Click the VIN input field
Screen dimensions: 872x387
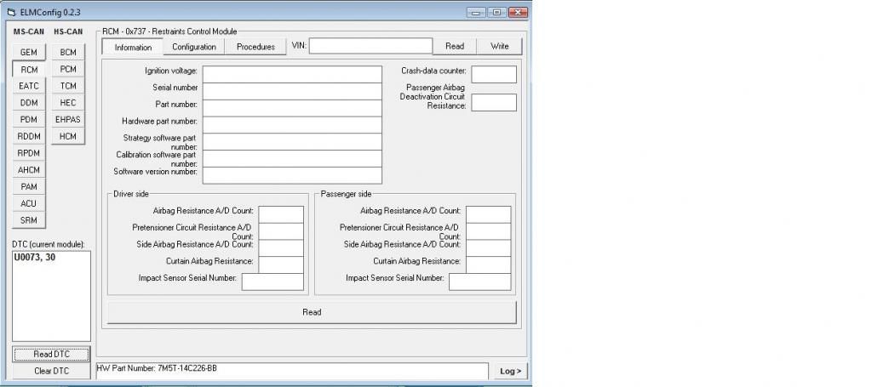(x=370, y=46)
